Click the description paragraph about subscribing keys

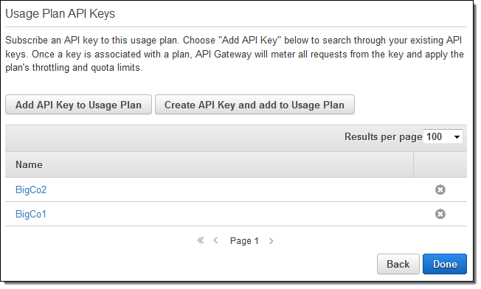point(235,54)
